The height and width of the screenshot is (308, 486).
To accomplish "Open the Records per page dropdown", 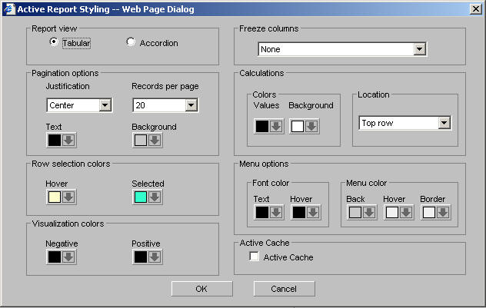I will (x=191, y=105).
